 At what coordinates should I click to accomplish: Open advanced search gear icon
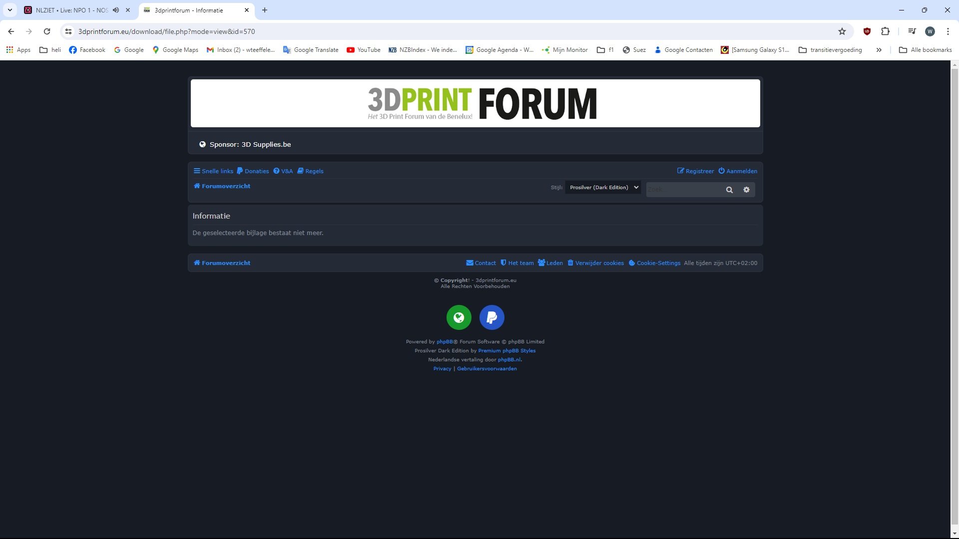click(x=746, y=190)
